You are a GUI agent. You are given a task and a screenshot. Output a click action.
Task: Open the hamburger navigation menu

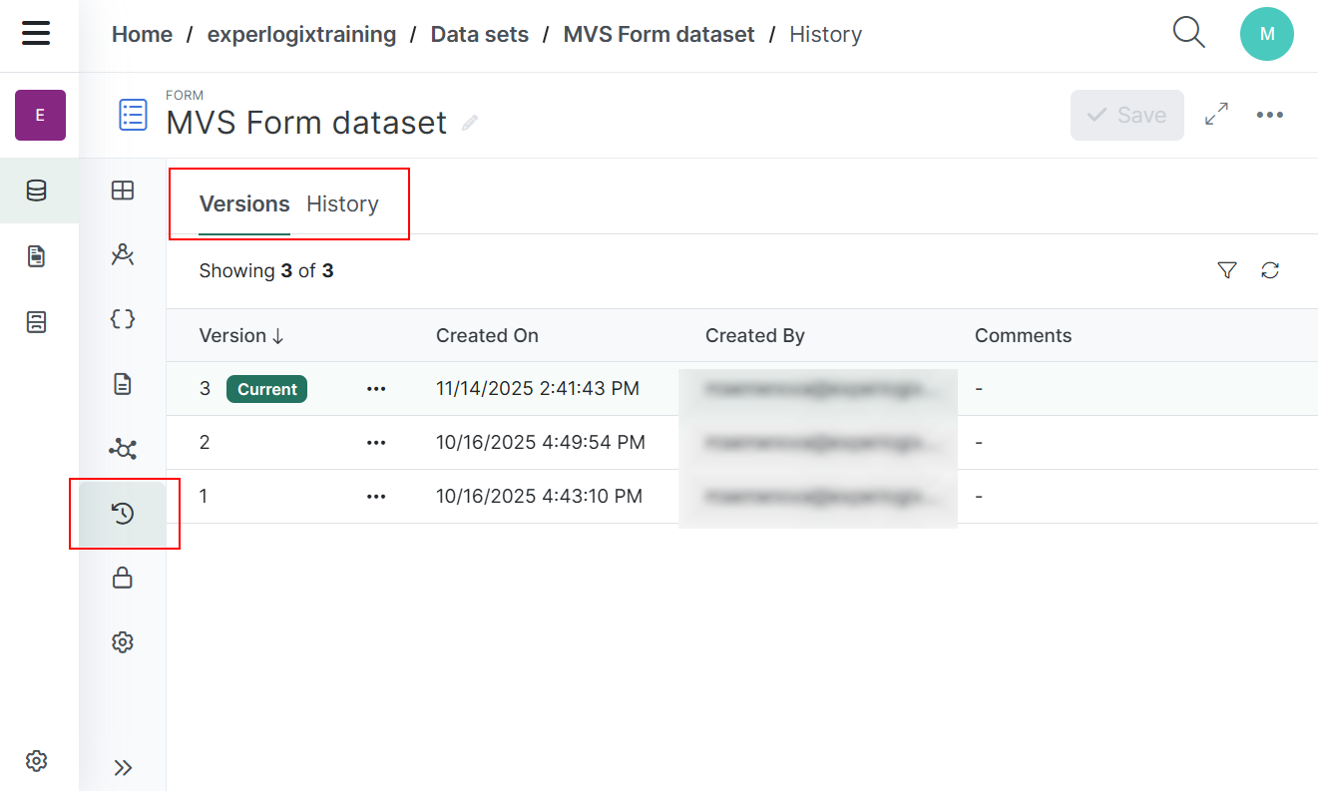click(36, 34)
